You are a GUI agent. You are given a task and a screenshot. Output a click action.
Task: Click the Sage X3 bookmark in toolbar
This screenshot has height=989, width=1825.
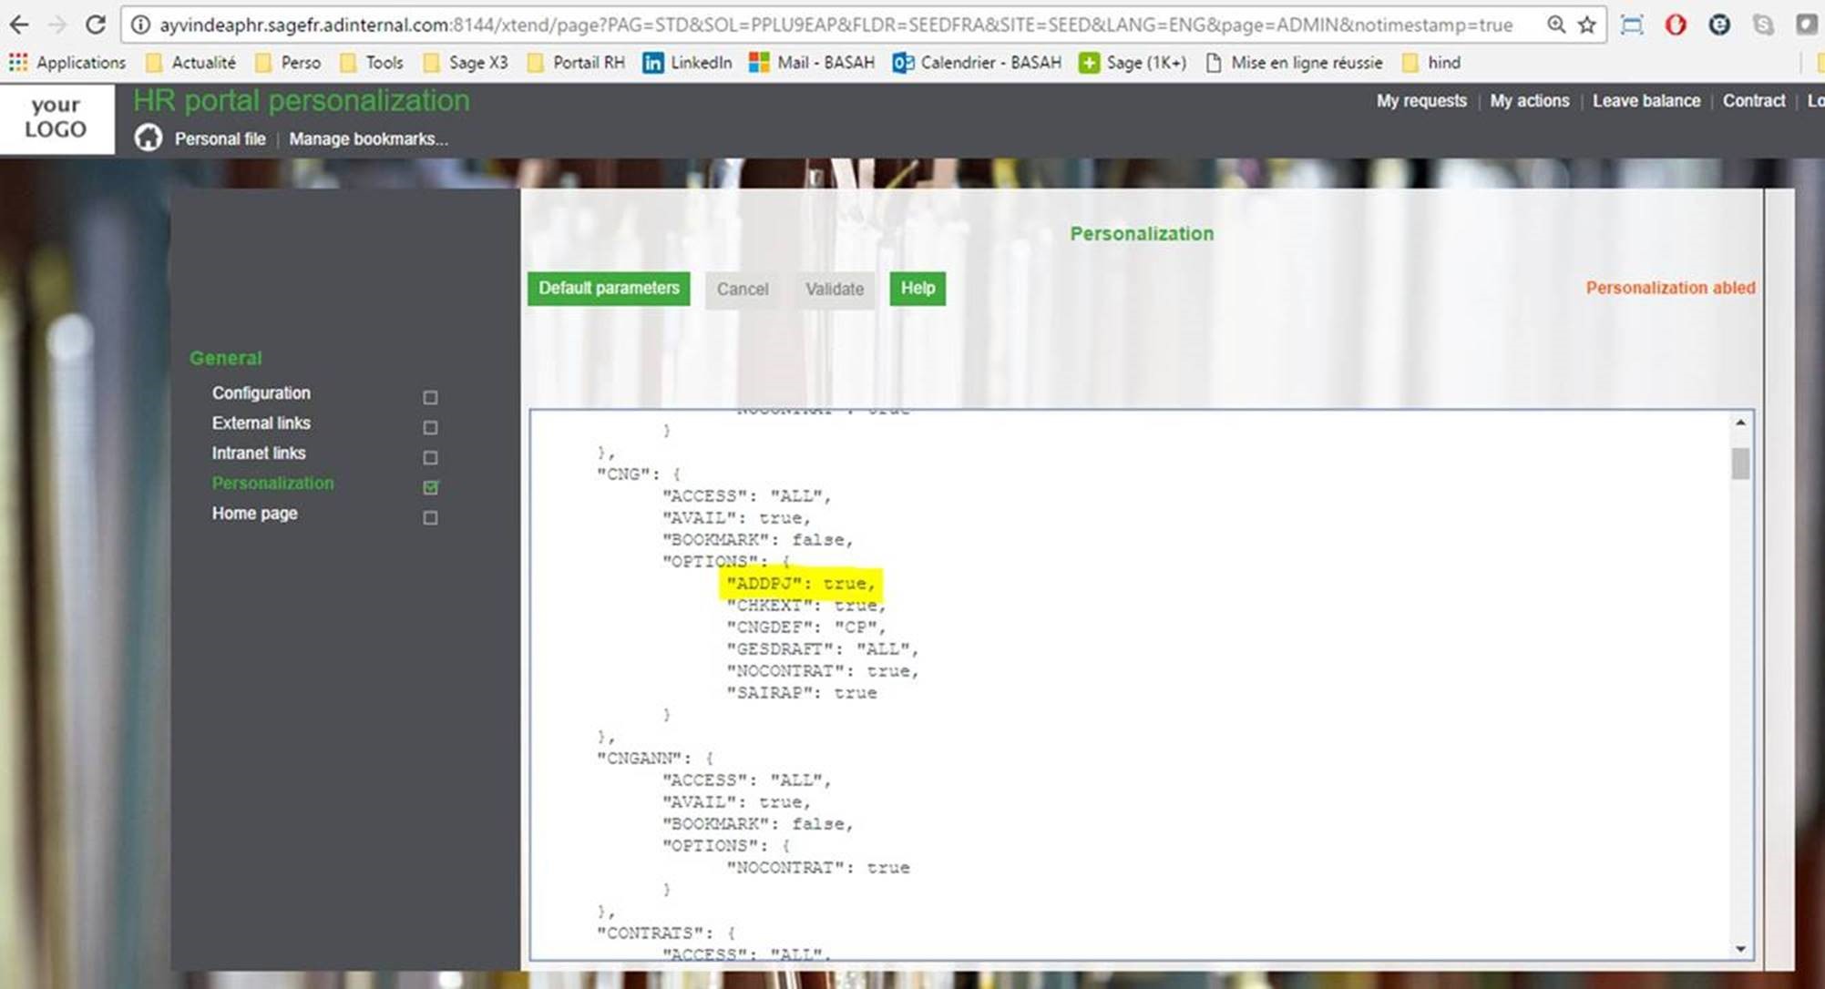tap(474, 61)
